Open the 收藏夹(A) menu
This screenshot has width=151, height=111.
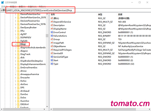[x=32, y=7]
